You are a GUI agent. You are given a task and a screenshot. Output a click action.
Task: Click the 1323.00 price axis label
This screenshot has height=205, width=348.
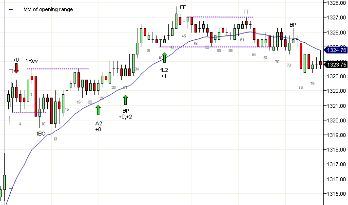(336, 76)
